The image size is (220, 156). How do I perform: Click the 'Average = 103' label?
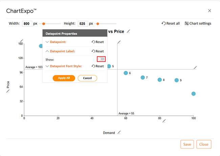[x=34, y=67]
